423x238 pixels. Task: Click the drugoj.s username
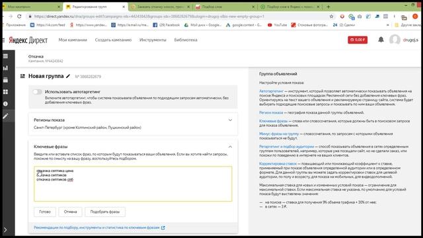pyautogui.click(x=410, y=40)
